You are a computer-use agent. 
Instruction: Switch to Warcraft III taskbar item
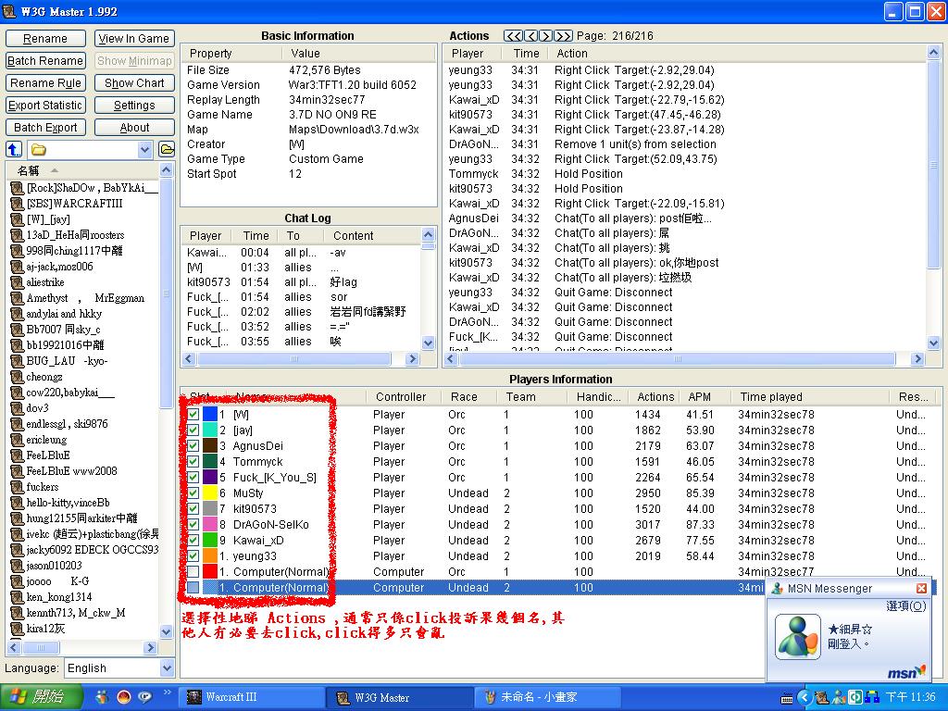(x=250, y=697)
